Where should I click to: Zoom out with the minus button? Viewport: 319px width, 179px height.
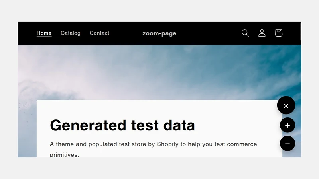(x=287, y=144)
